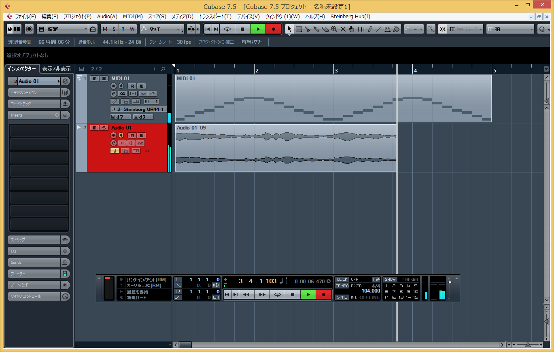Open the プロジェクト(P) menu

(77, 17)
